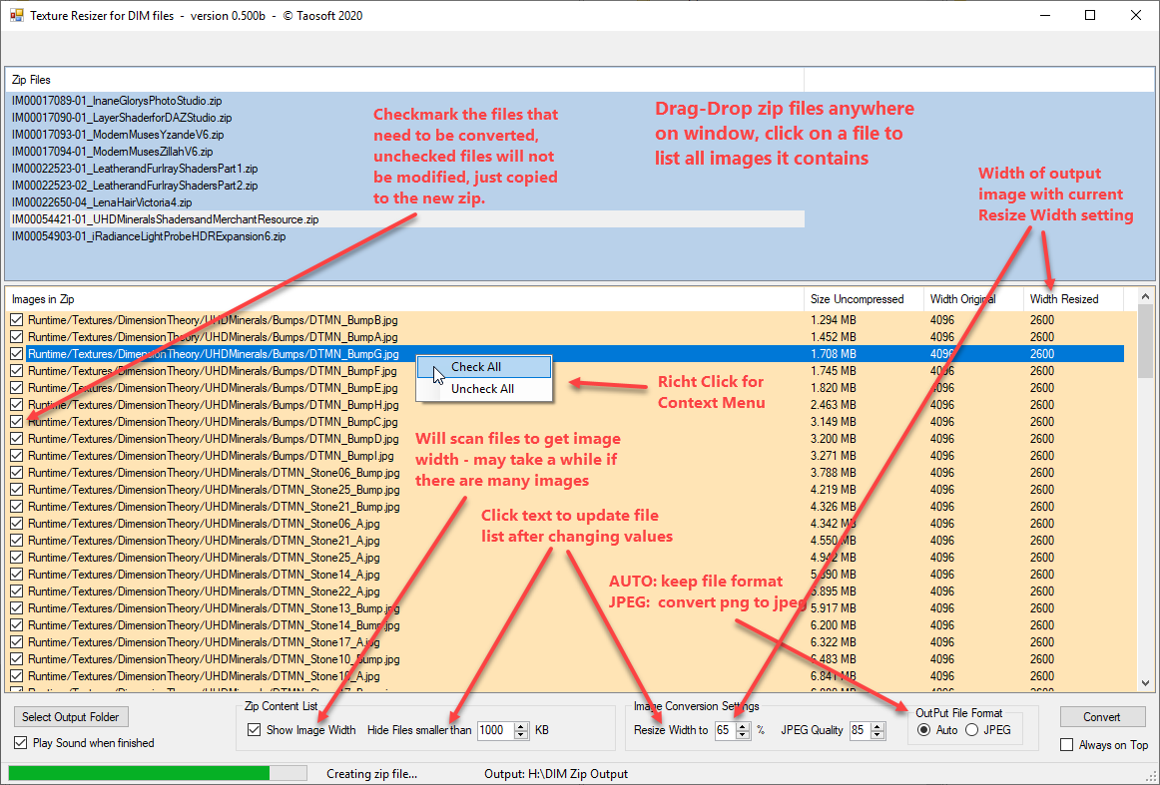1160x785 pixels.
Task: Click the Convert button
Action: point(1102,717)
